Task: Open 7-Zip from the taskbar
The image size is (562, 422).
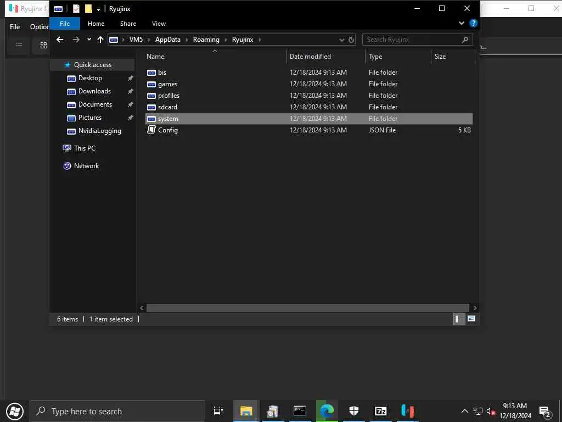Action: coord(380,411)
